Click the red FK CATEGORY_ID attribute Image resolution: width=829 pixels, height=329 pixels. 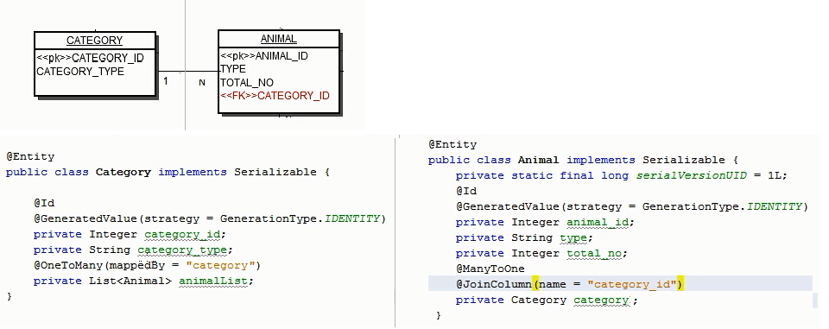tap(275, 96)
